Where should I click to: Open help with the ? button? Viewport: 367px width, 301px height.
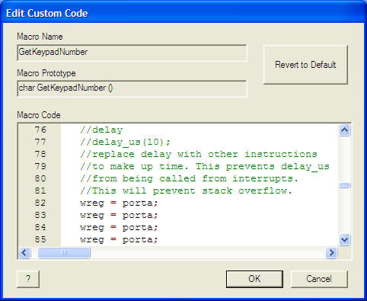(x=28, y=279)
